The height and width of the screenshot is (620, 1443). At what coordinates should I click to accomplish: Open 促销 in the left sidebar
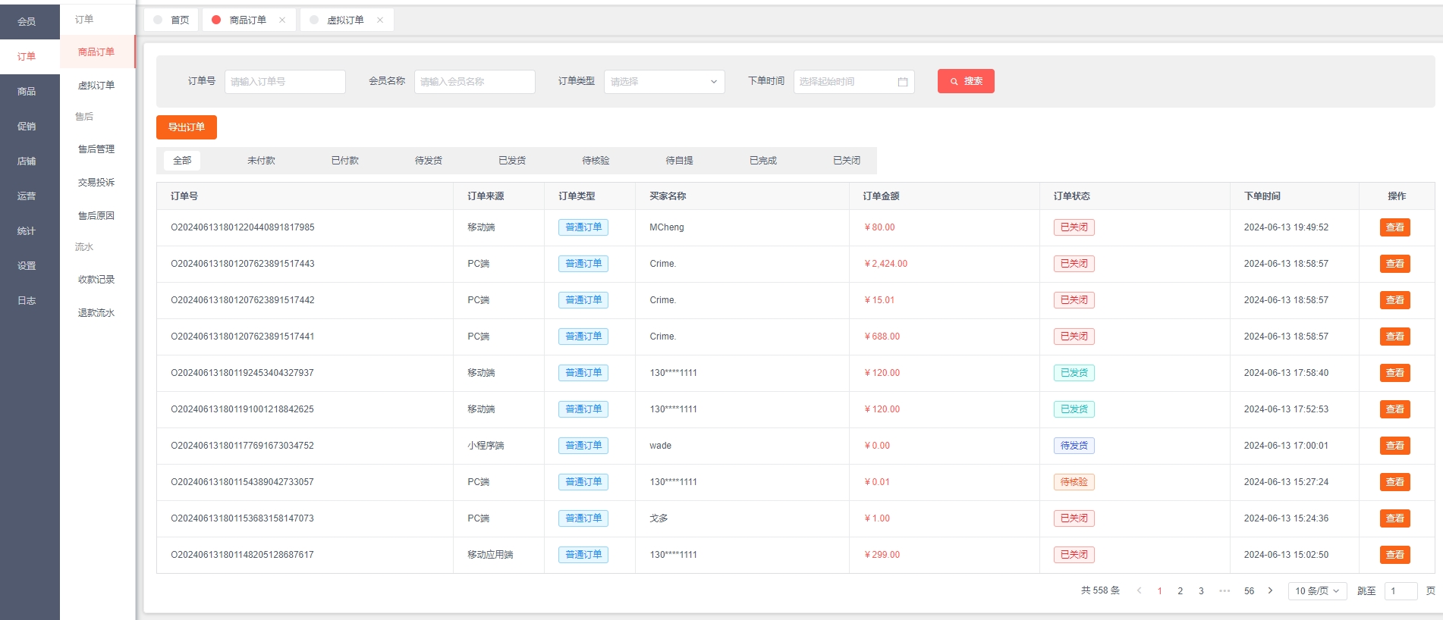30,127
